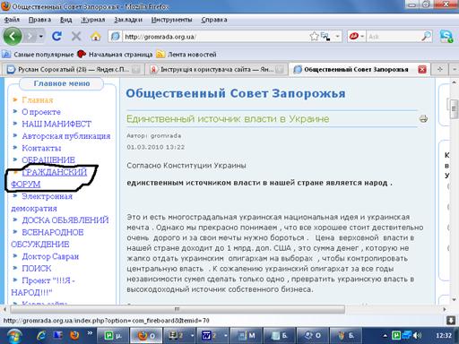
Task: Open the НАШ МАНИФЕСТ menu link
Action: click(56, 124)
